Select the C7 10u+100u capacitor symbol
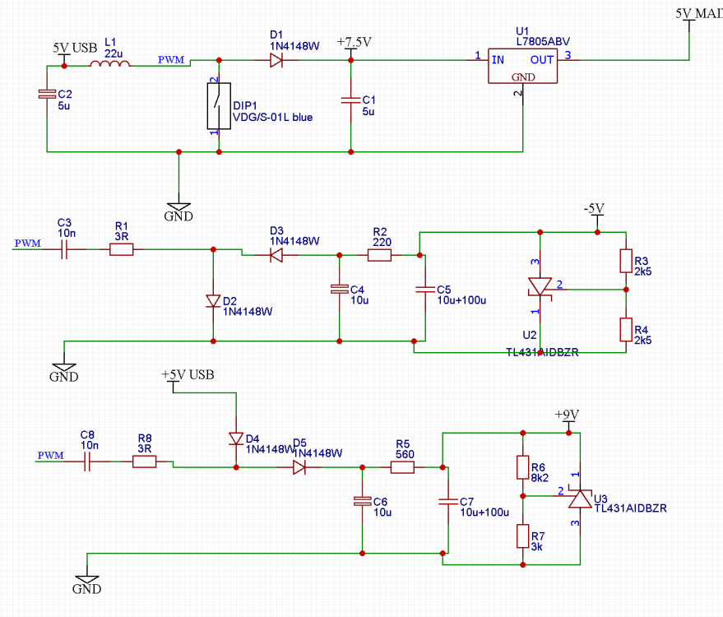The image size is (723, 617). 448,502
